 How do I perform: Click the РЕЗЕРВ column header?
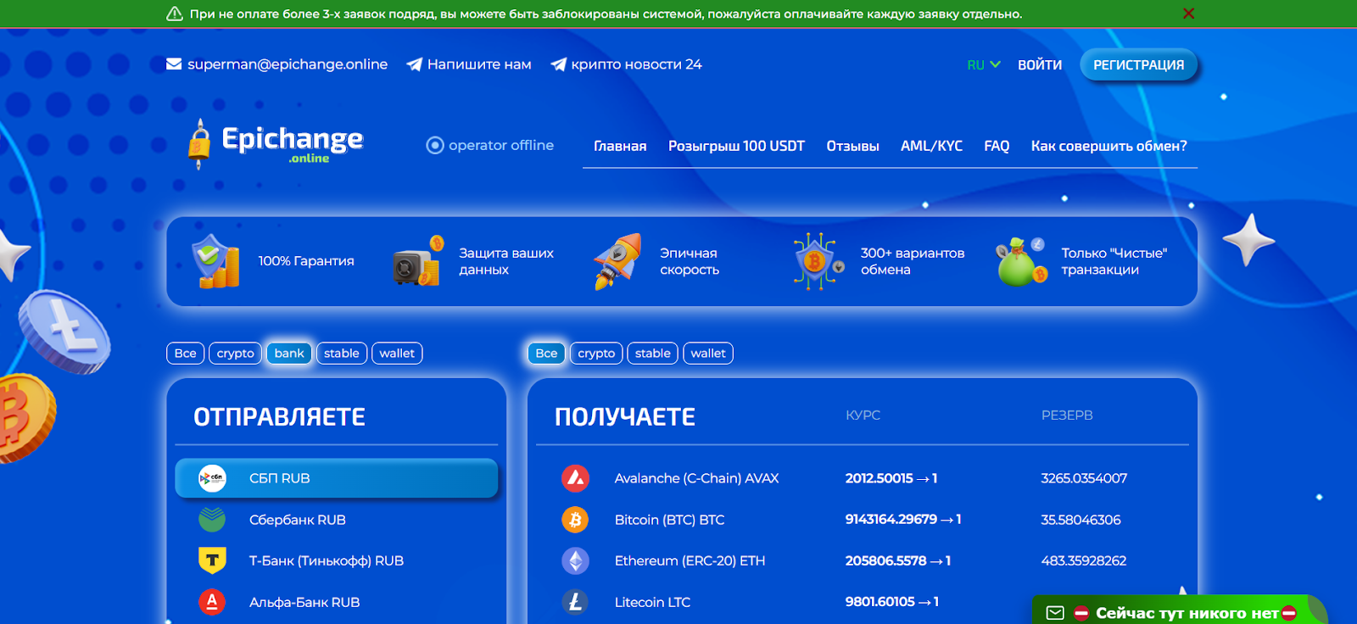pyautogui.click(x=1067, y=415)
